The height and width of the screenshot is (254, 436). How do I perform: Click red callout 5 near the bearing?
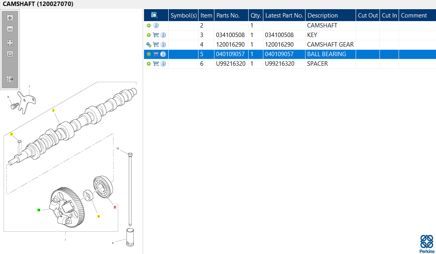(115, 207)
